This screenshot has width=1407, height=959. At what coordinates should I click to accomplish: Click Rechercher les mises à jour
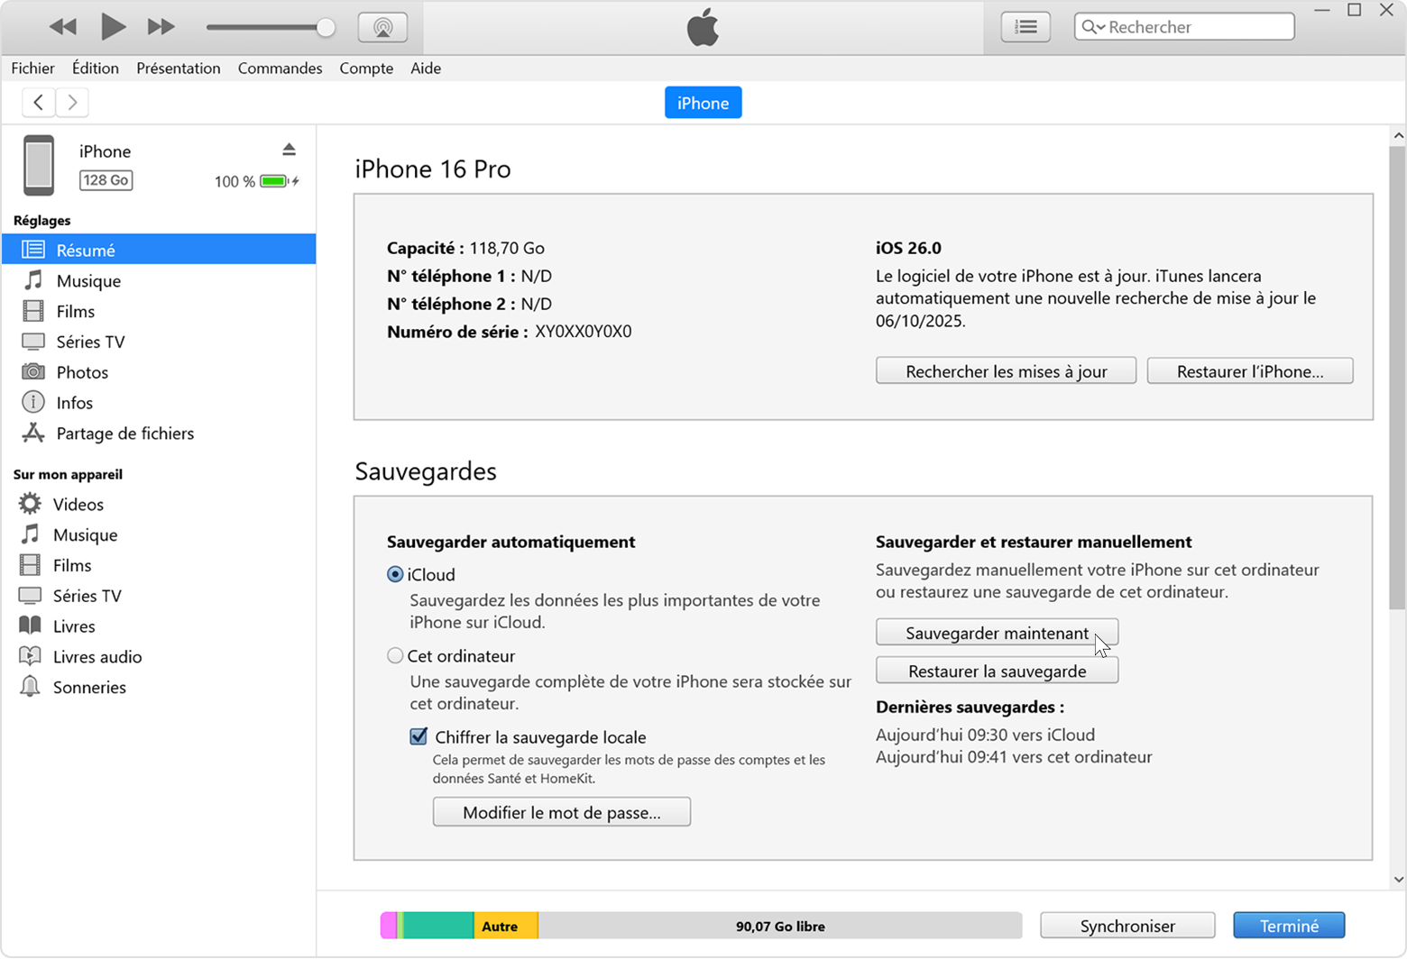[1005, 370]
